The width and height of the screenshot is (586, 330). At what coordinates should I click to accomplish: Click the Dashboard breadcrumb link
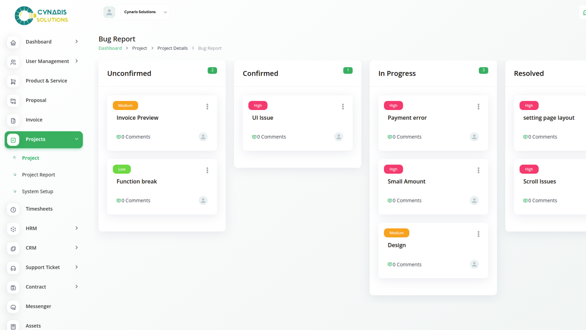pyautogui.click(x=110, y=48)
